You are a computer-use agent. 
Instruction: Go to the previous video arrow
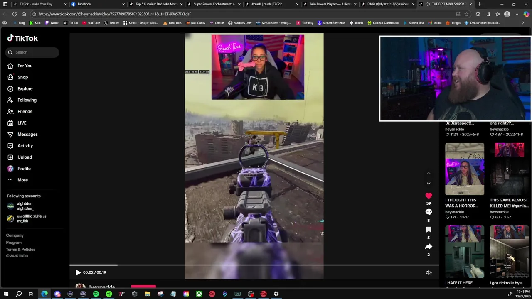(x=429, y=173)
